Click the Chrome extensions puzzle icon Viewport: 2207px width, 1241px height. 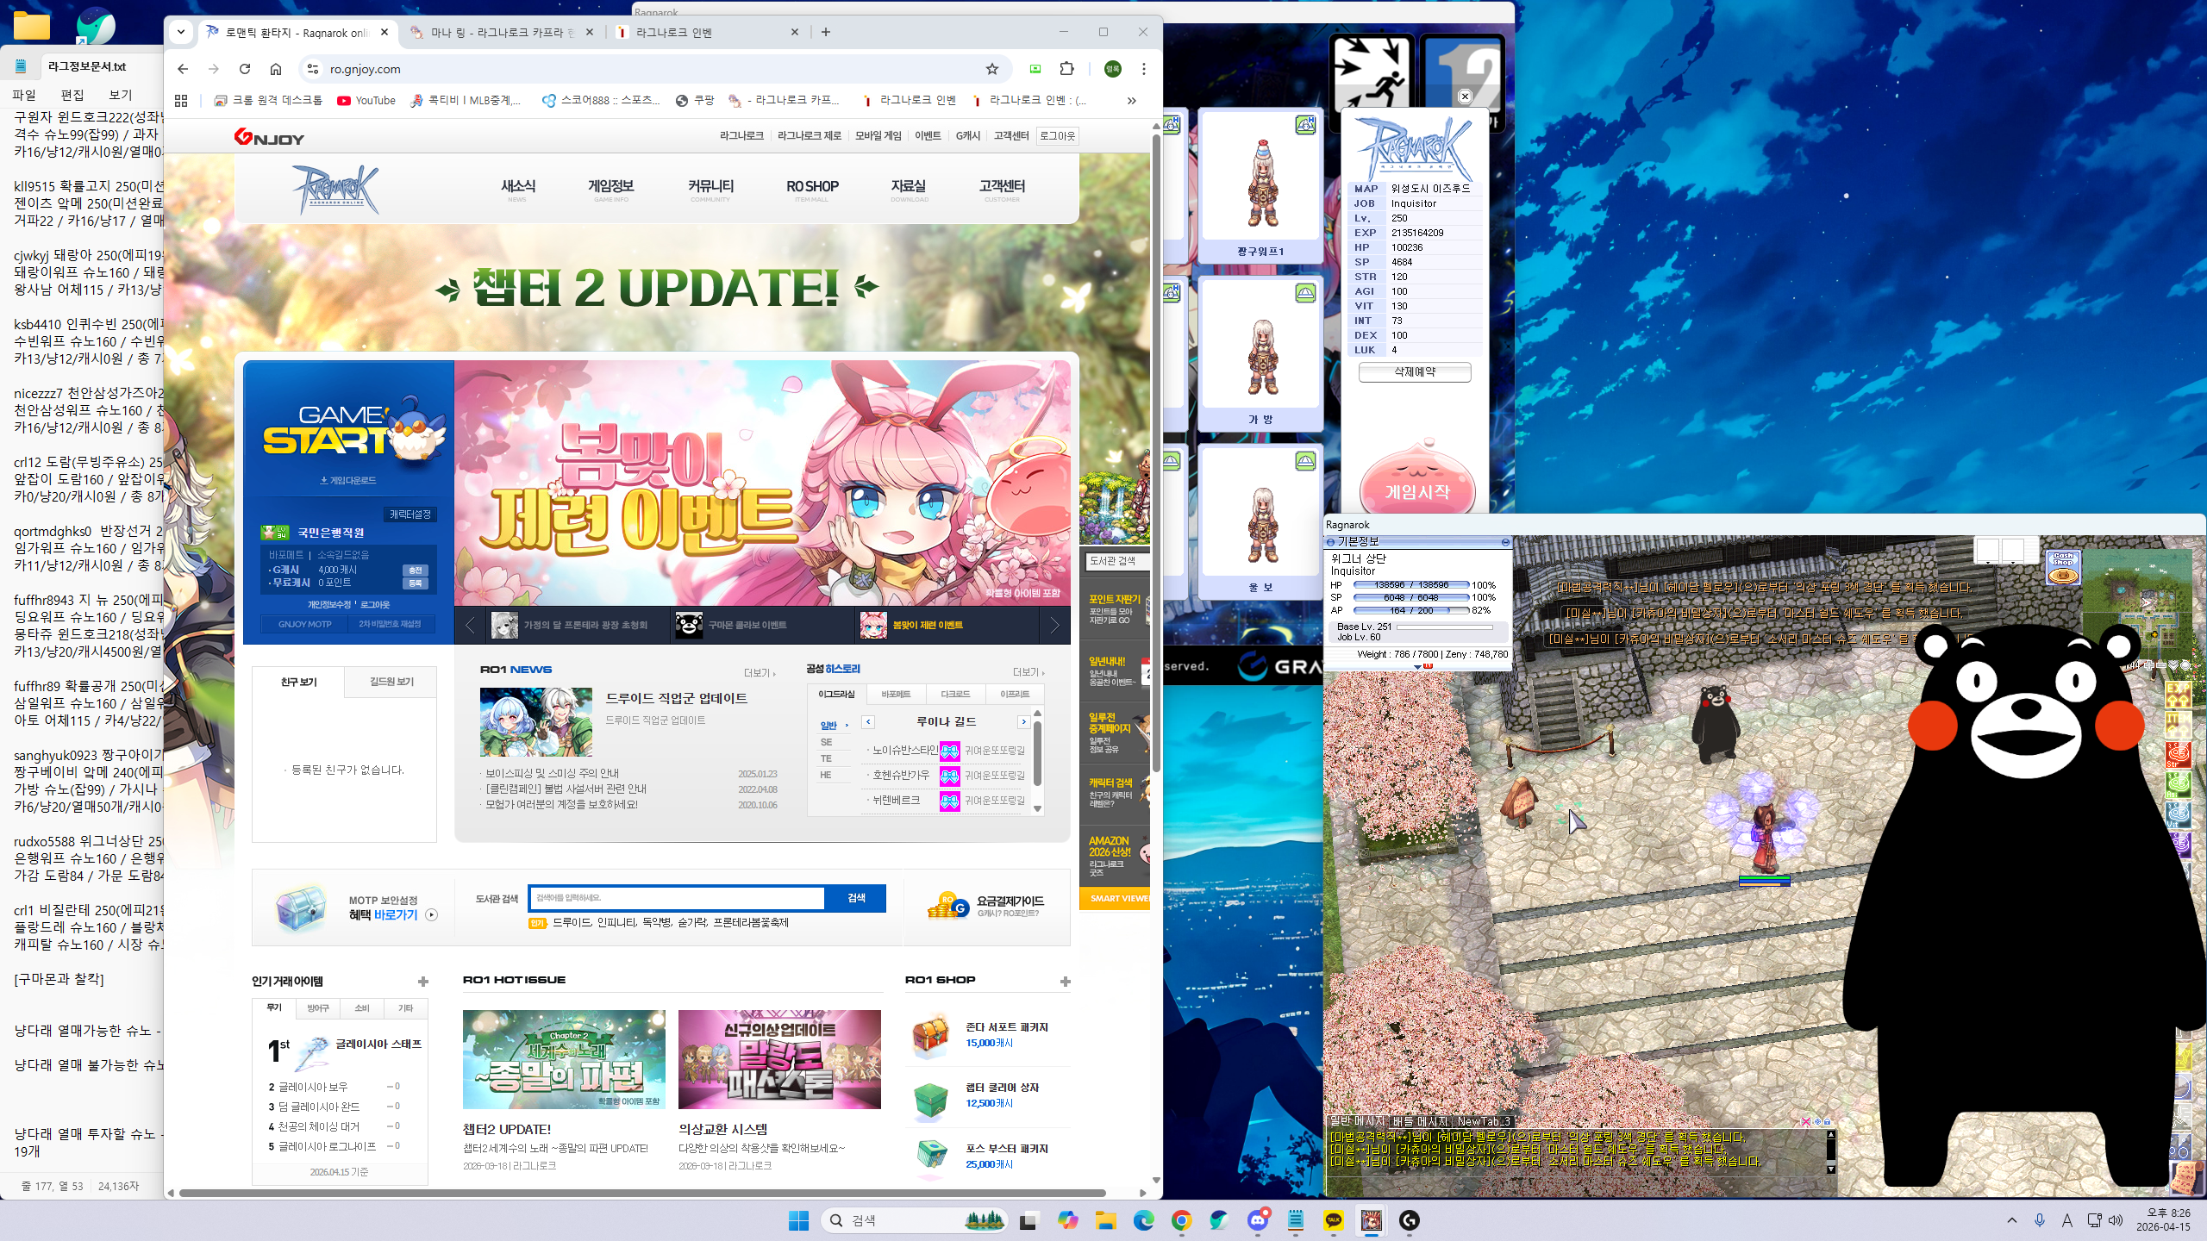pos(1066,69)
